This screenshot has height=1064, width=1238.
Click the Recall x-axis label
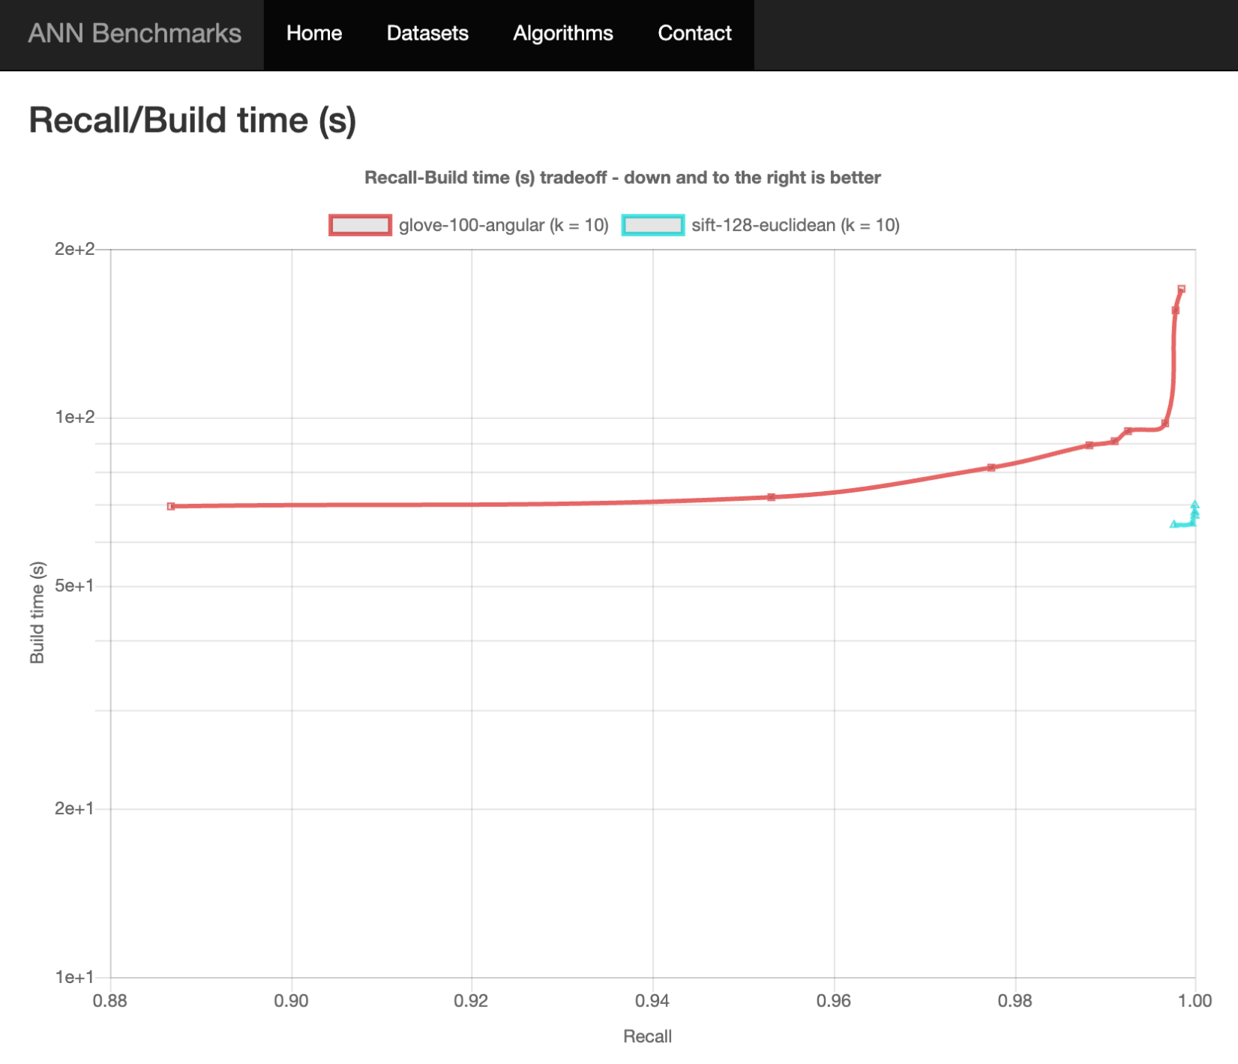(x=647, y=1036)
